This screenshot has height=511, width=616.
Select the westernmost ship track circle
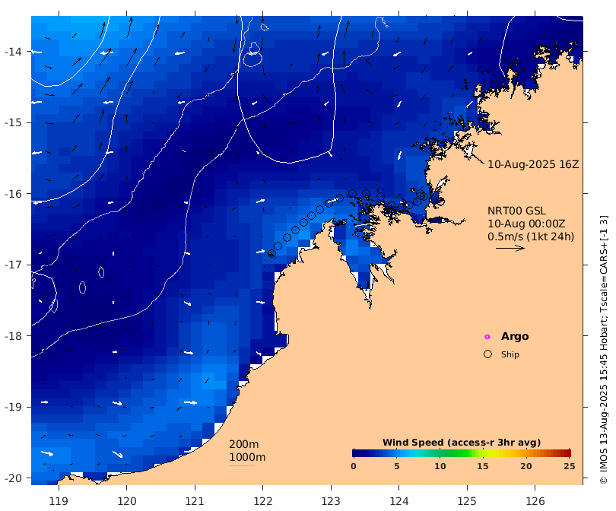coord(271,254)
